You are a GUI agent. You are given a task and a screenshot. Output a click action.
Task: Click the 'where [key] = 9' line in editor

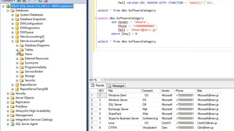tap(124, 34)
